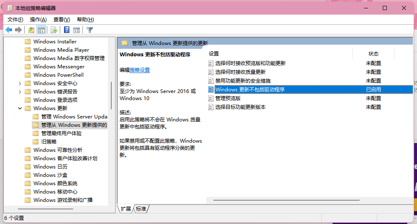Expand the Windows 安全中心 tree node
Viewport: 417px width, 224px height.
(x=20, y=83)
